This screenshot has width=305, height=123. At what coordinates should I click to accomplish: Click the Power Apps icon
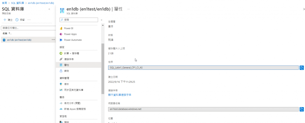[x=61, y=34]
